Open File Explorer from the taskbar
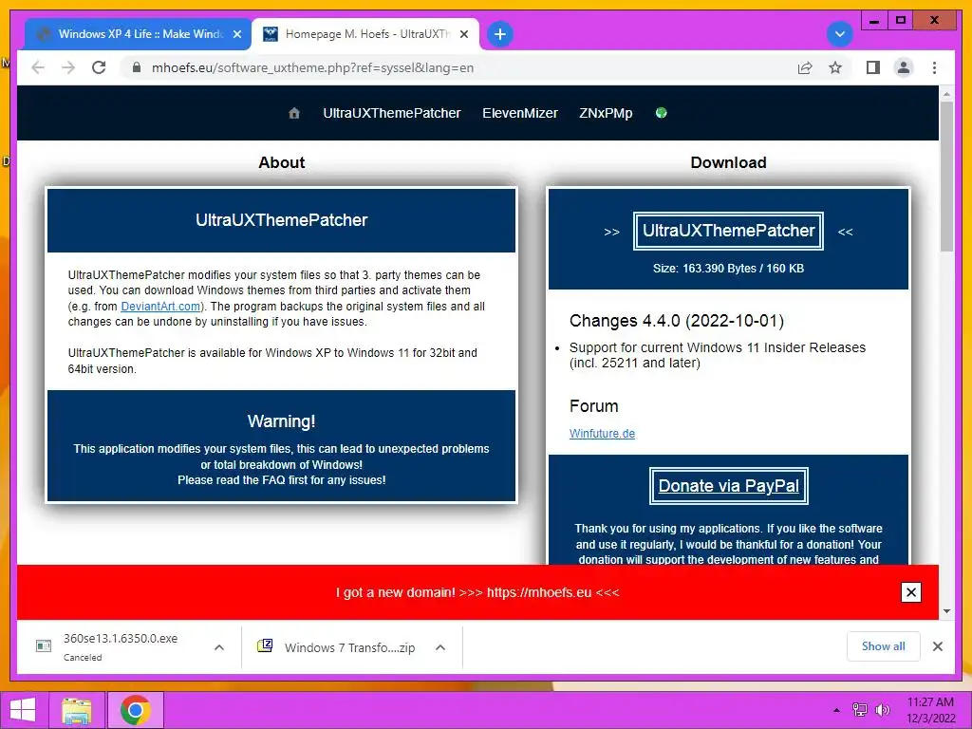 (76, 710)
